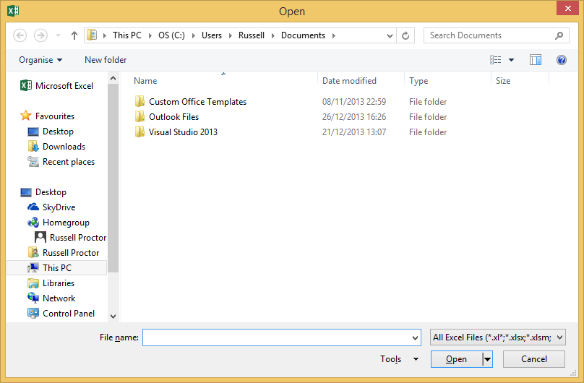The width and height of the screenshot is (584, 383).
Task: Open SkyDrive in navigation pane
Action: [x=51, y=207]
